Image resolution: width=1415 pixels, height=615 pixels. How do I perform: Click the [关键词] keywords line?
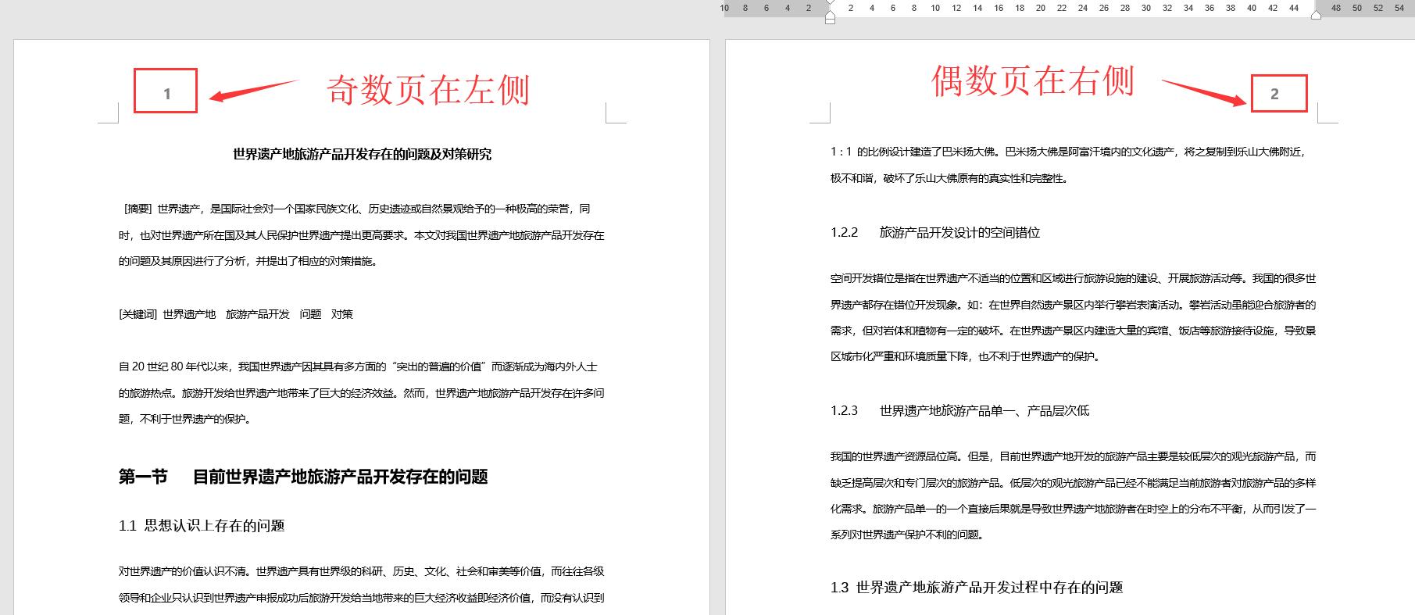click(x=236, y=314)
